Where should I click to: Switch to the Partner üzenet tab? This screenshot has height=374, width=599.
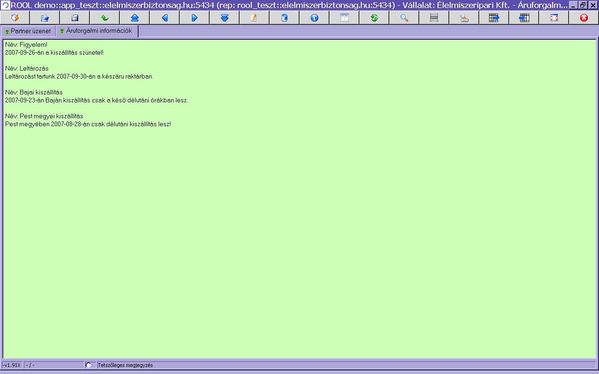[28, 31]
